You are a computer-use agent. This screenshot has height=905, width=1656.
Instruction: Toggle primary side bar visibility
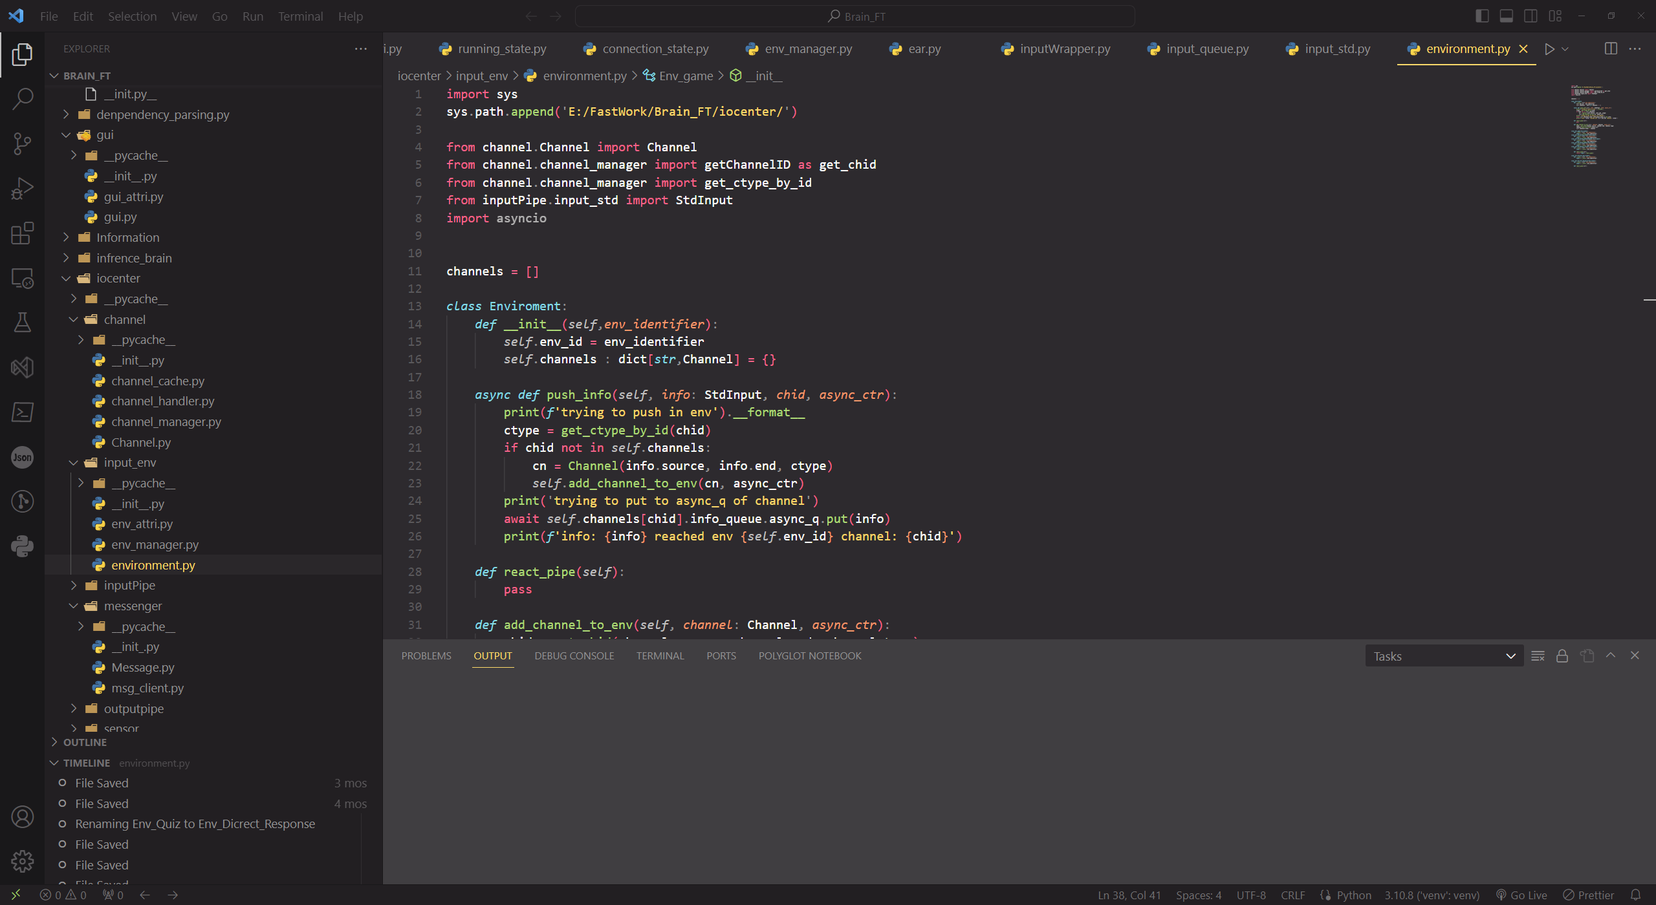(1482, 16)
